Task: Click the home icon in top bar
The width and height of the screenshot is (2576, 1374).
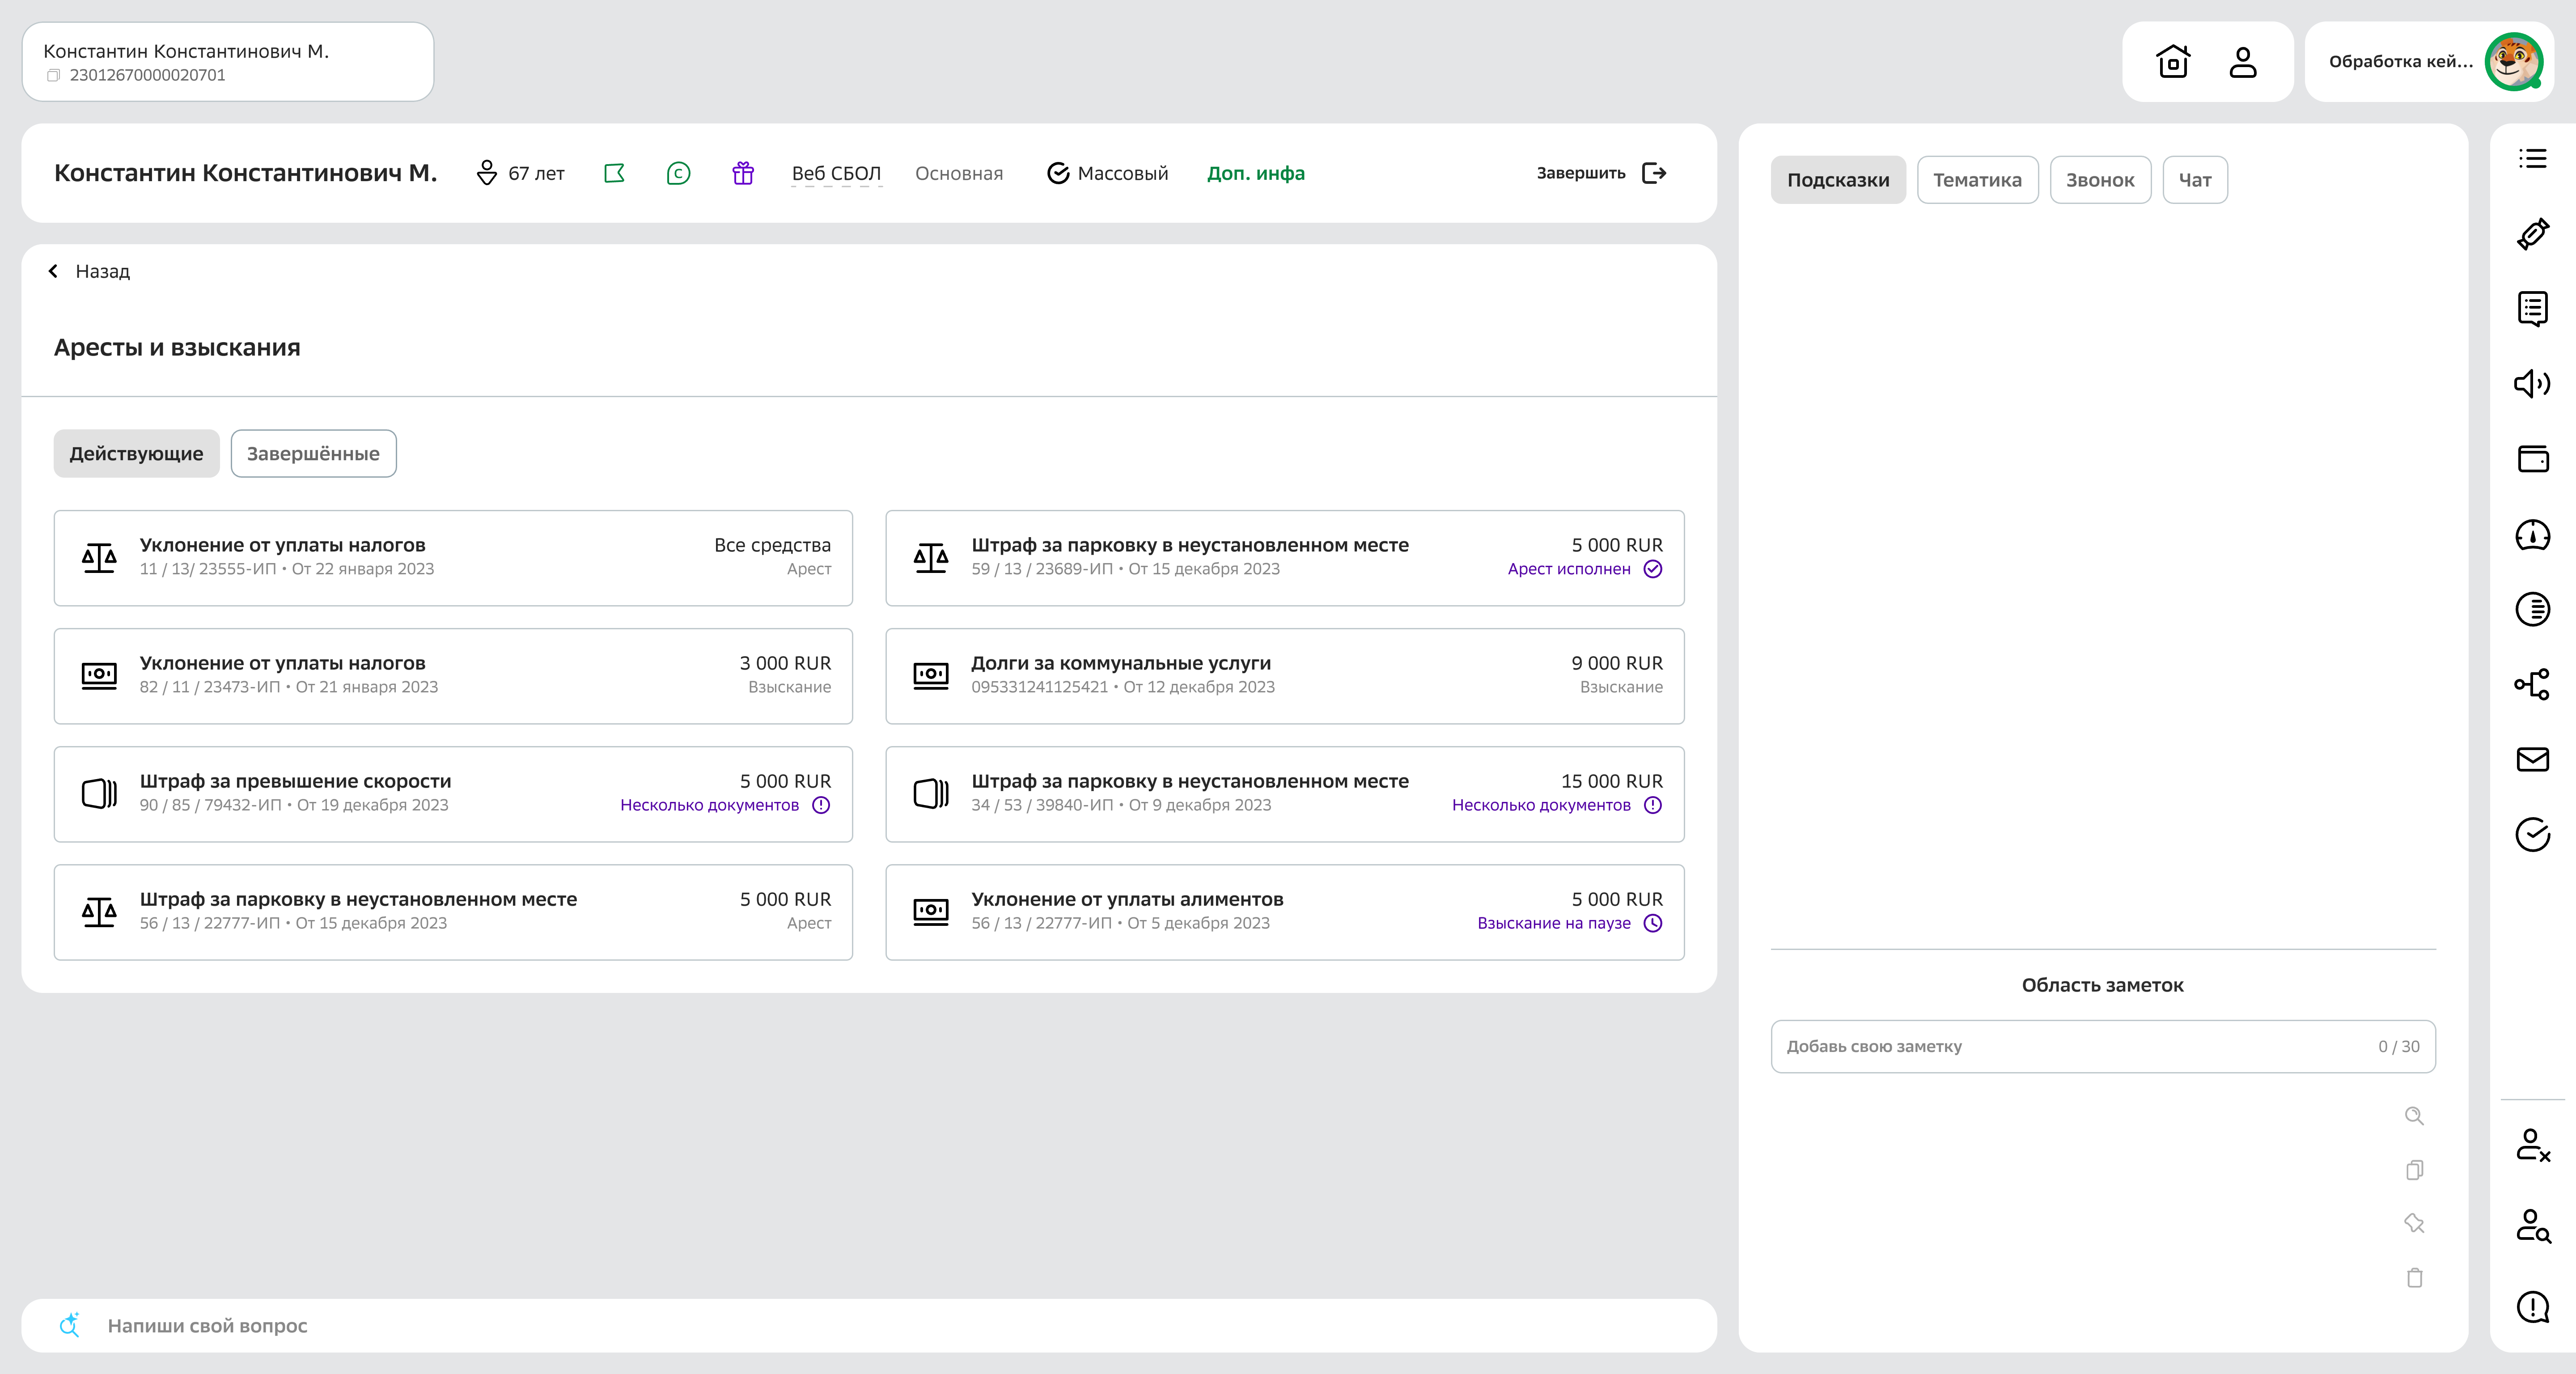Action: coord(2172,62)
